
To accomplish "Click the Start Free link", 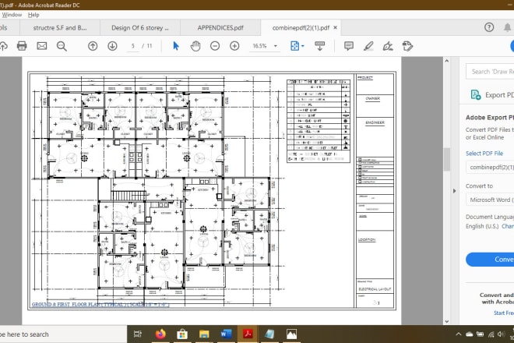I will point(504,313).
